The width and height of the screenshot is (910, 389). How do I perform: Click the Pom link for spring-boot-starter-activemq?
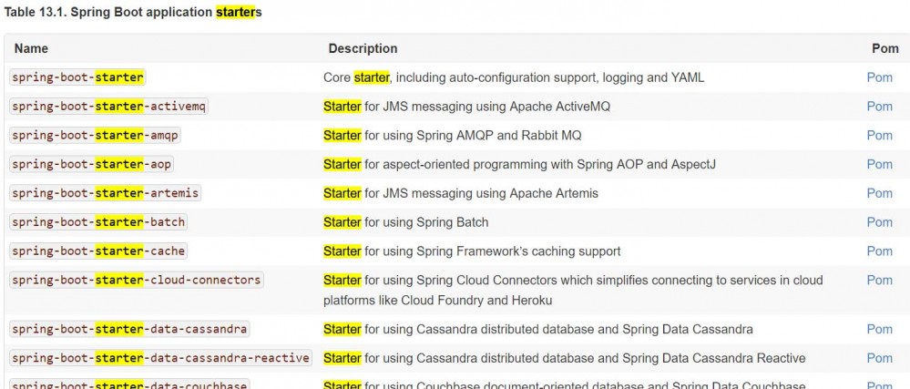879,107
